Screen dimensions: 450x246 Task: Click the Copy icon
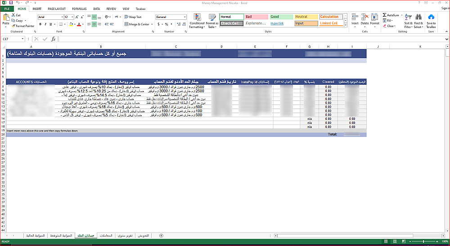pyautogui.click(x=13, y=20)
